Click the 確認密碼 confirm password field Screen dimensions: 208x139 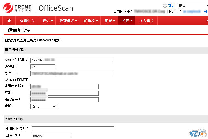(x=64, y=100)
